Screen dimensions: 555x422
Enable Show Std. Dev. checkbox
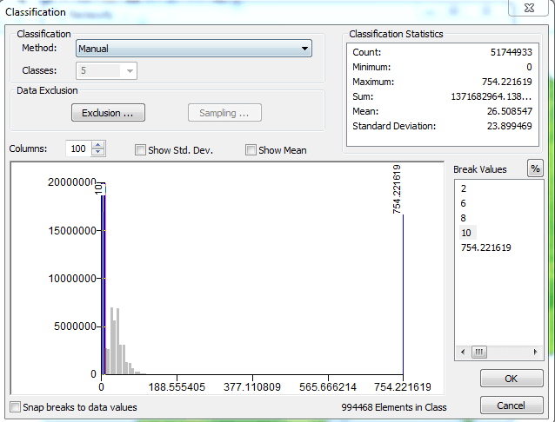click(141, 150)
